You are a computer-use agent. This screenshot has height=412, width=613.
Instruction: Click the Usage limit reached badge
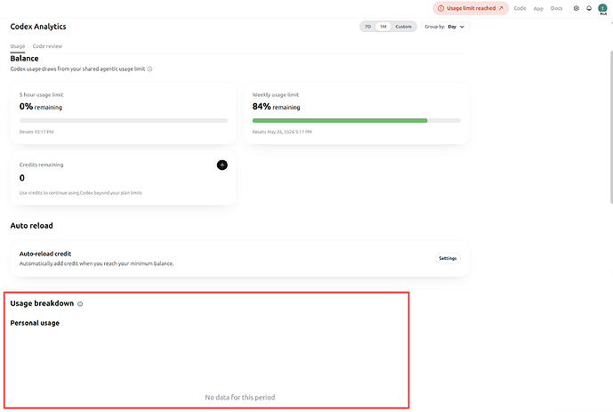471,8
